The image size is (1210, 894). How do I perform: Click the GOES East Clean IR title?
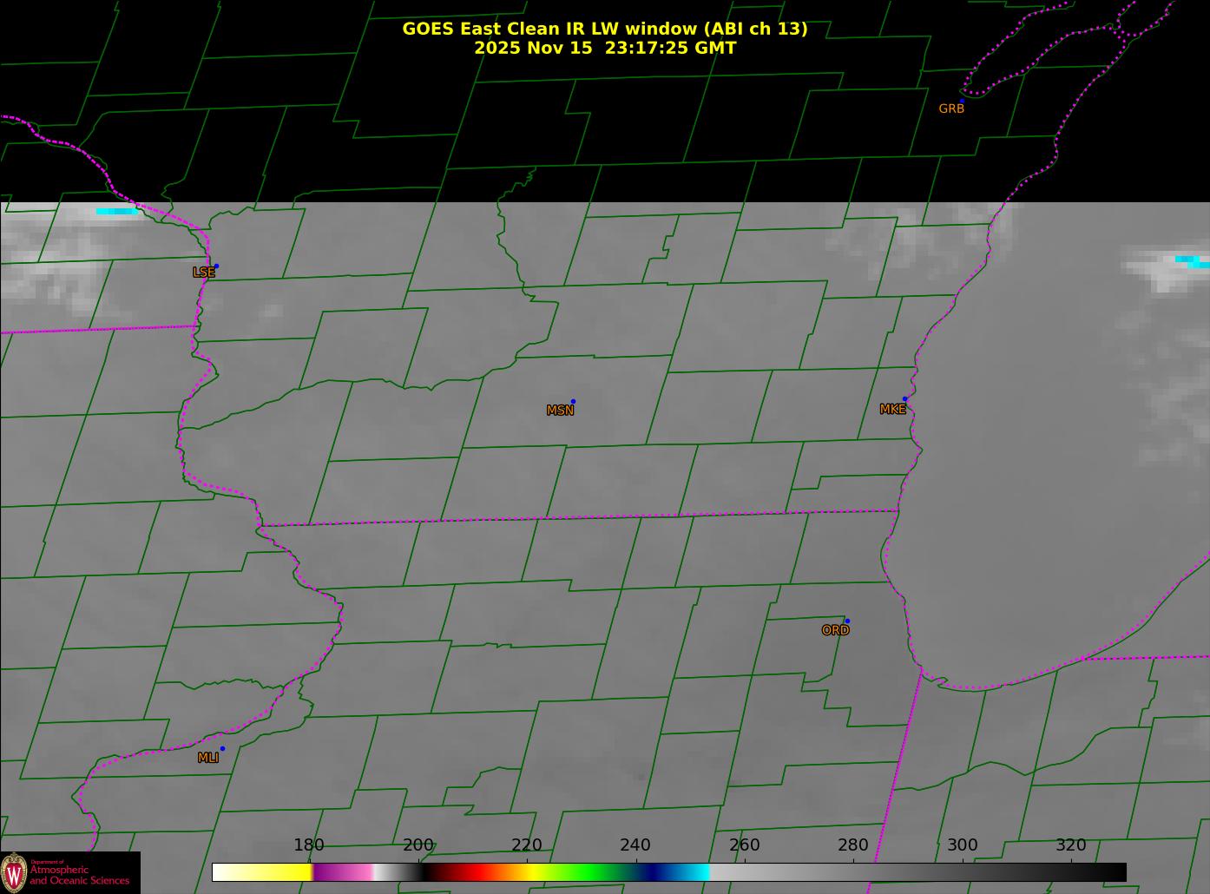[x=604, y=29]
